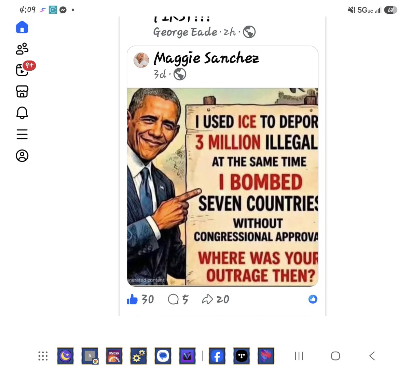Click the 5 comments count
Image resolution: width=410 pixels, height=369 pixels.
(185, 299)
